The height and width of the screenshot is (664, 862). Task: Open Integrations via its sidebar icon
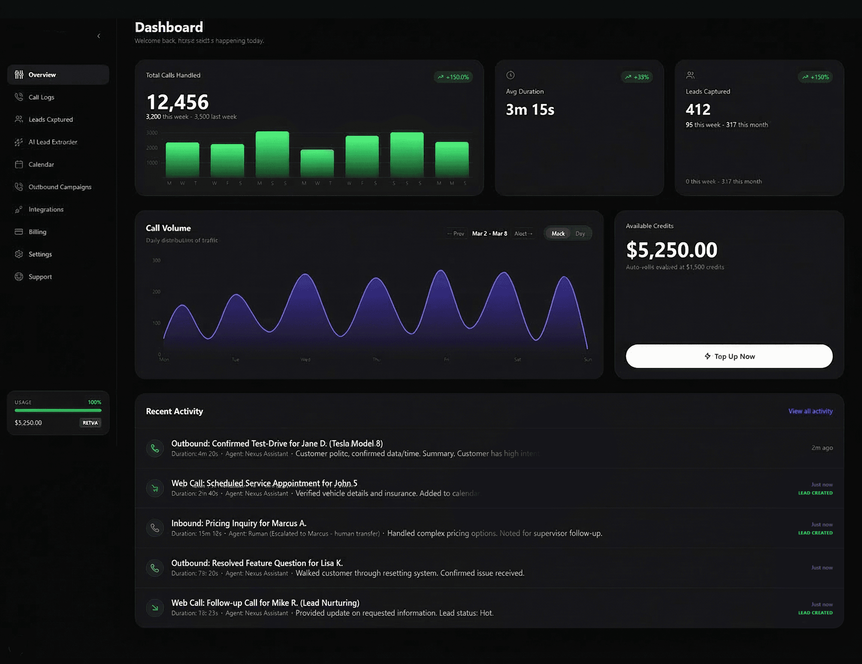(x=19, y=209)
